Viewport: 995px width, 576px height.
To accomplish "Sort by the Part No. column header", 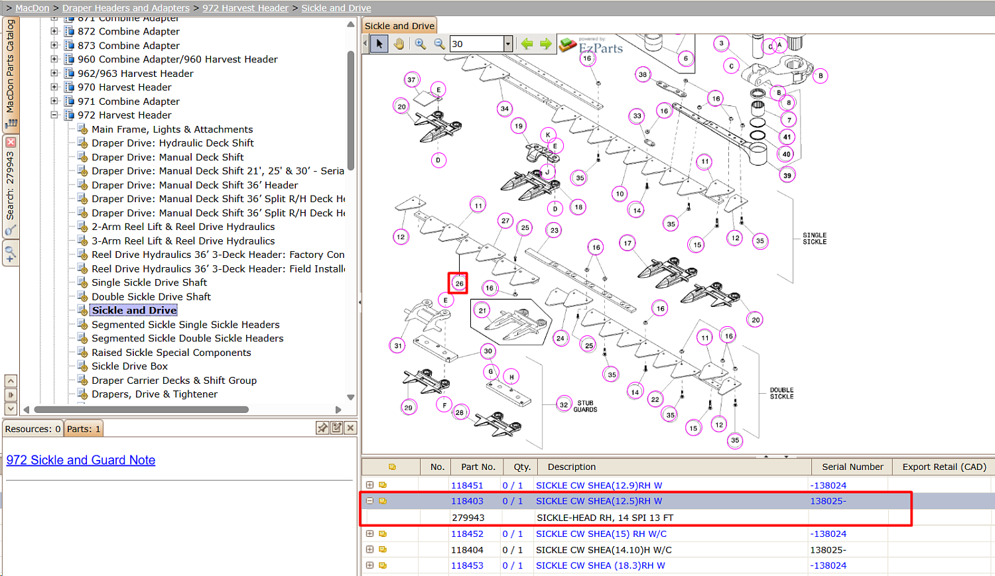I will pos(477,467).
